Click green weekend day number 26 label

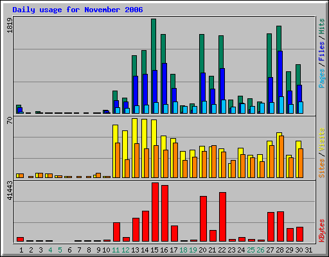[260, 250]
